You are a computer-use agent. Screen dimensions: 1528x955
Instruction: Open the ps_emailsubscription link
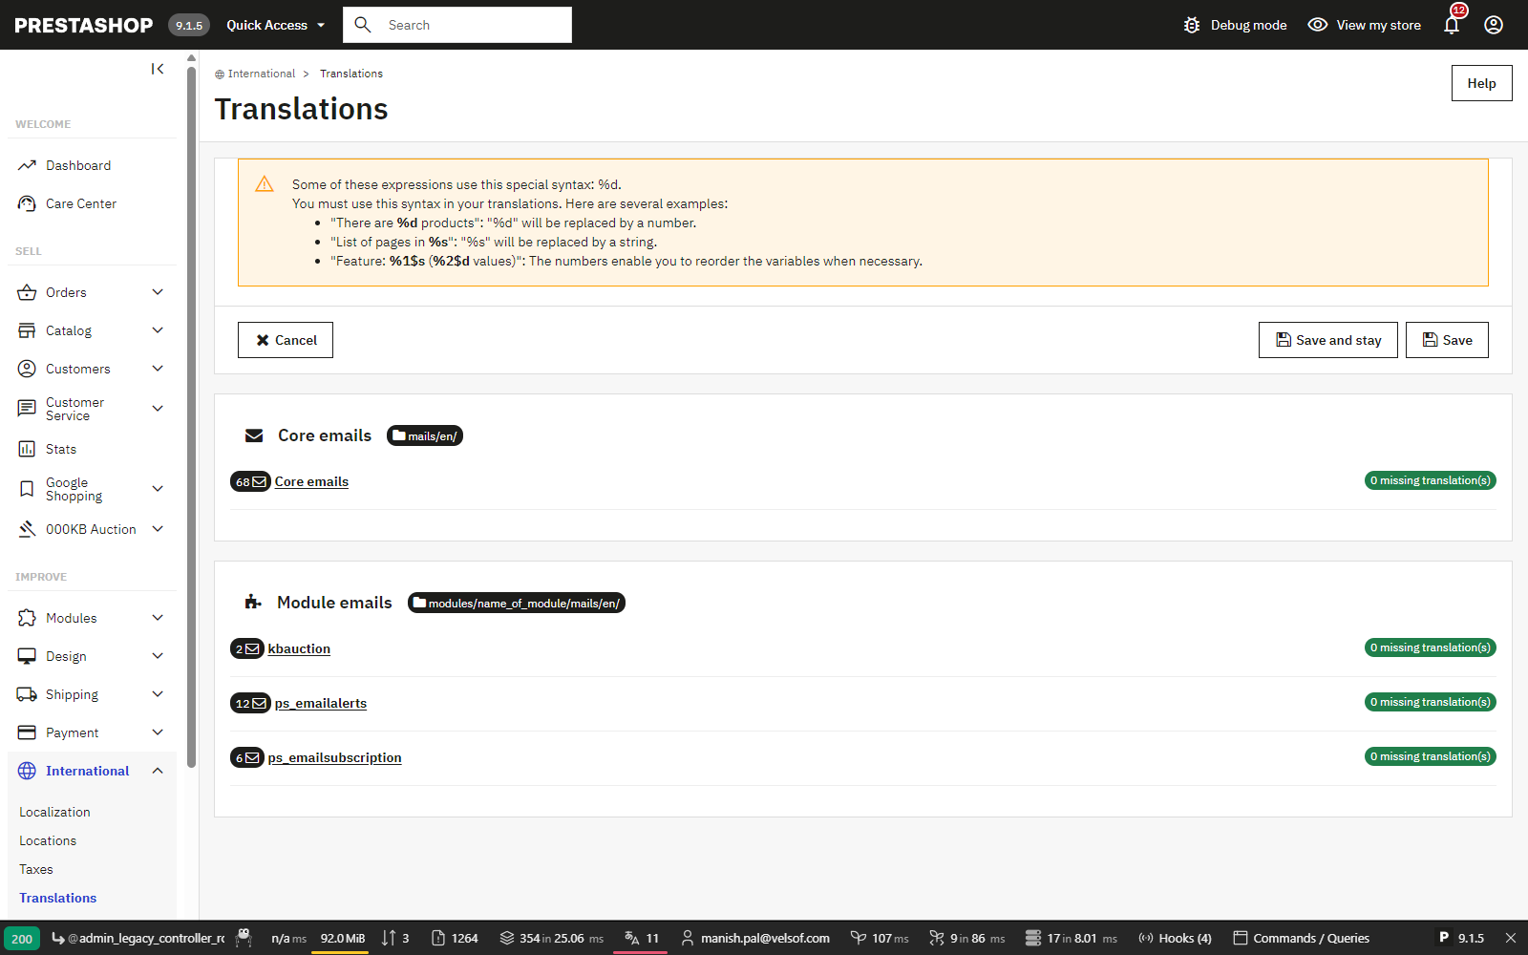pyautogui.click(x=335, y=757)
